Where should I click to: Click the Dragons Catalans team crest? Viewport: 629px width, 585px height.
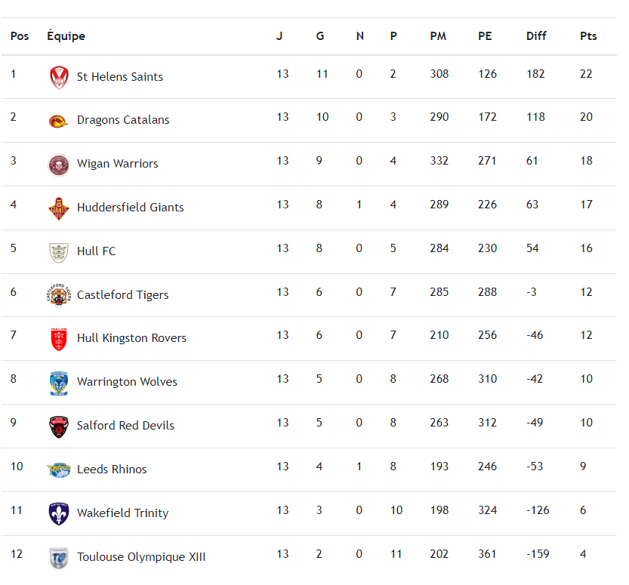59,121
